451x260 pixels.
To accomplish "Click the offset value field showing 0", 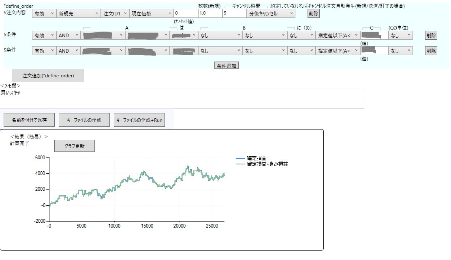I will [x=186, y=13].
